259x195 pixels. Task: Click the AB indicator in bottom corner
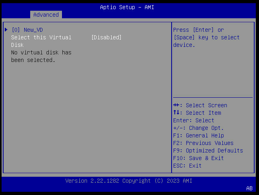(249, 188)
